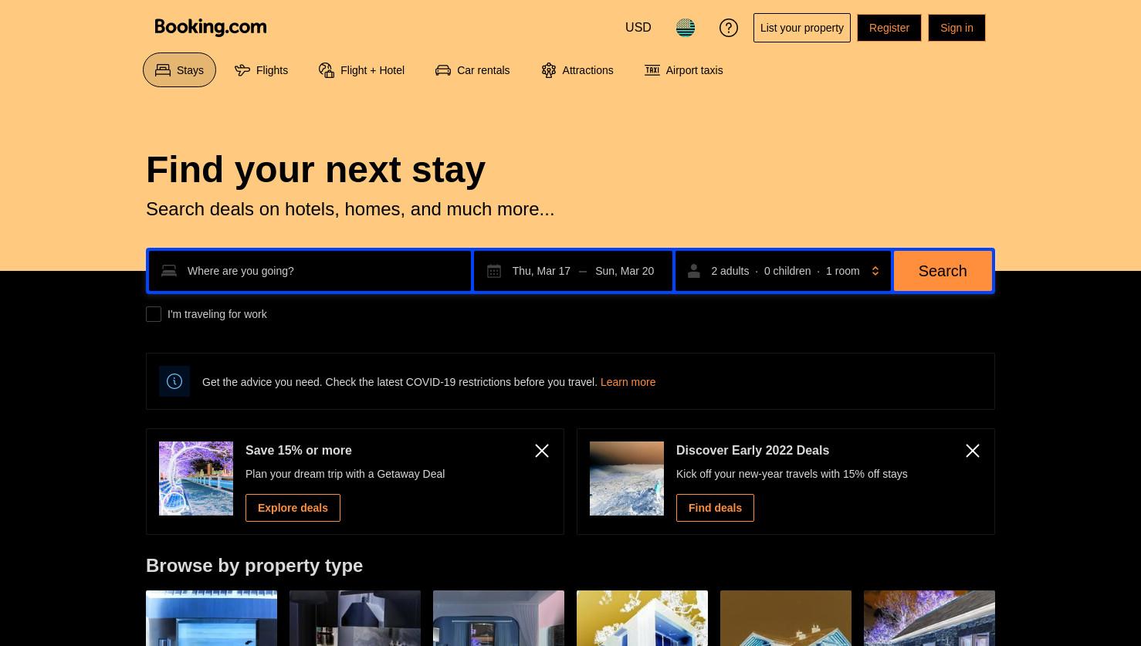The width and height of the screenshot is (1141, 646).
Task: Pick check-out date Sun, Mar 20
Action: (x=625, y=271)
